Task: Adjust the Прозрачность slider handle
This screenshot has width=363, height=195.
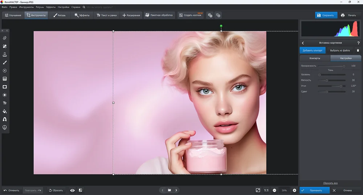Action: [344, 66]
